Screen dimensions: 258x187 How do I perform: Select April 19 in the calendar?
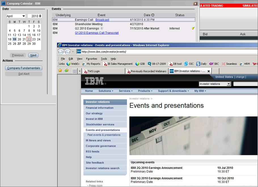click(14, 39)
